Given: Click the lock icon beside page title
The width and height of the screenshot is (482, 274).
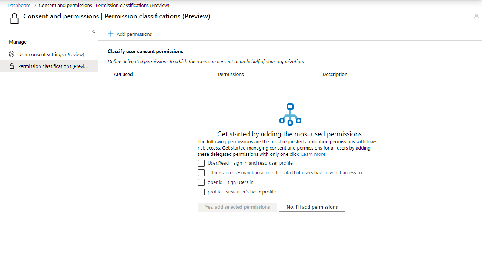Looking at the screenshot, I should coord(14,18).
